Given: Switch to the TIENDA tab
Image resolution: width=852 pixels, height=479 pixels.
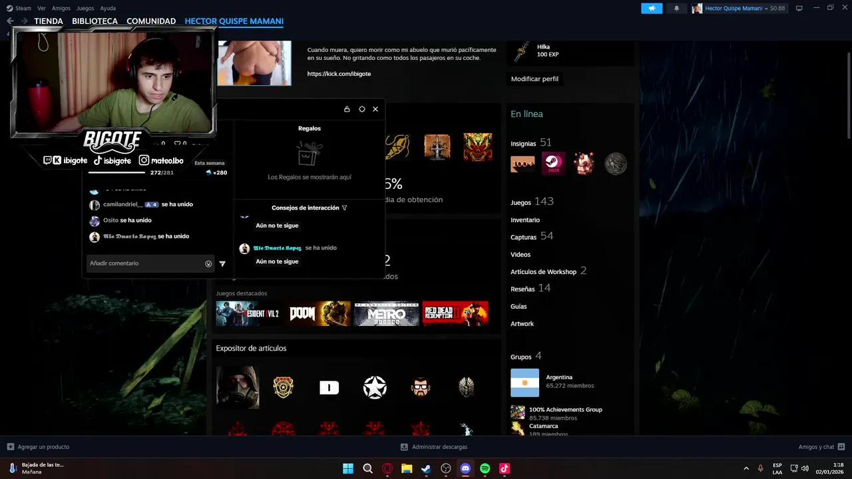Looking at the screenshot, I should 49,21.
